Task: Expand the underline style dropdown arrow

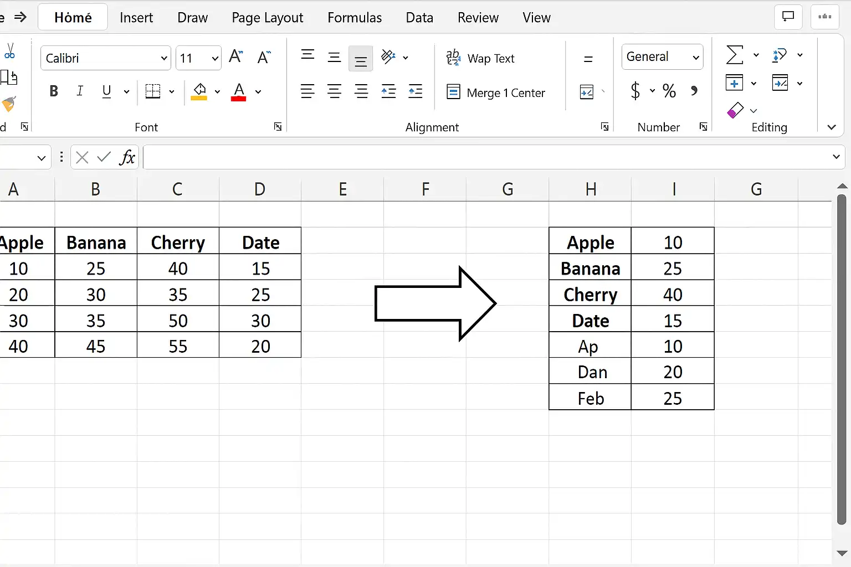Action: [126, 92]
